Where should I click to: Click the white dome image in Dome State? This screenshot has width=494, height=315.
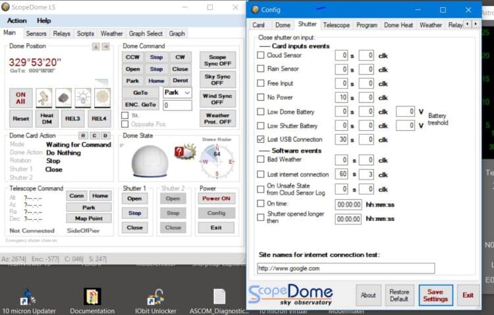(150, 161)
